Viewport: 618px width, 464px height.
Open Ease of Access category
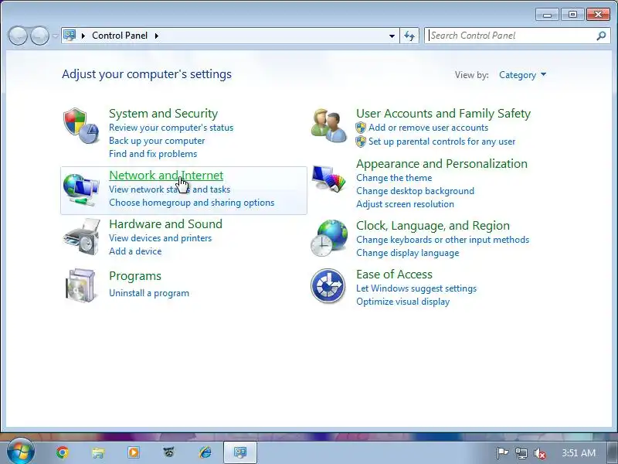pos(394,275)
